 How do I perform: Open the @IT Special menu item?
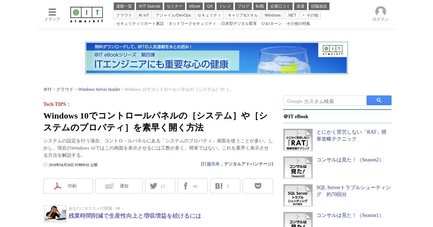tap(149, 6)
